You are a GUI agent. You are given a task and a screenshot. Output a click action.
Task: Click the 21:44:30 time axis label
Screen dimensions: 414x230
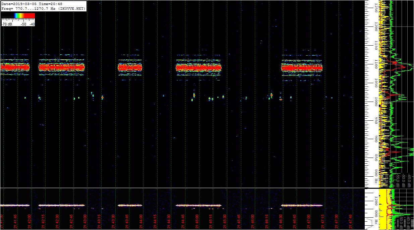(169, 221)
